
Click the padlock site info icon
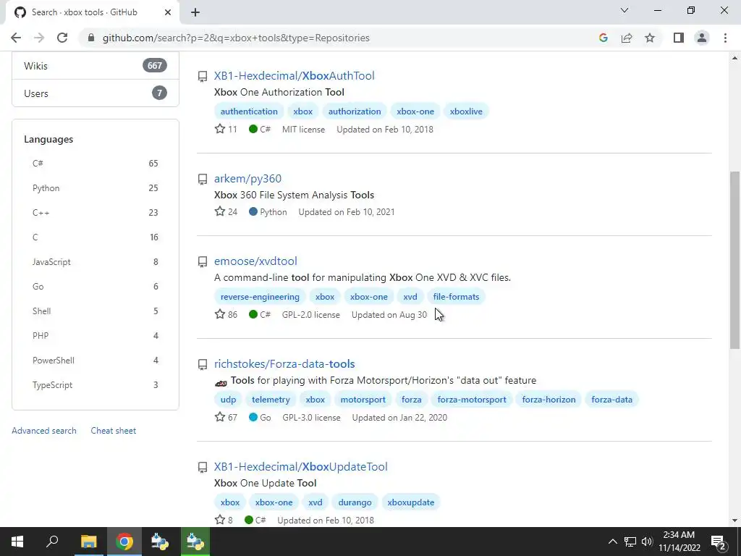coord(91,38)
